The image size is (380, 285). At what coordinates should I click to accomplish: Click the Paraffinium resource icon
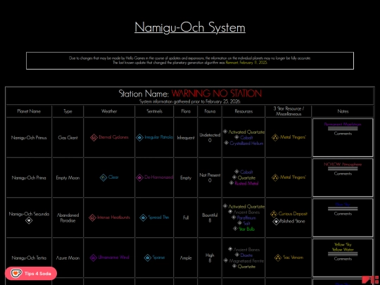tap(234, 217)
